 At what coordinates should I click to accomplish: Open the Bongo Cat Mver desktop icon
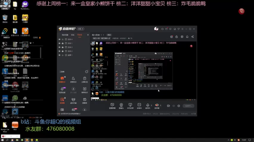5,127
